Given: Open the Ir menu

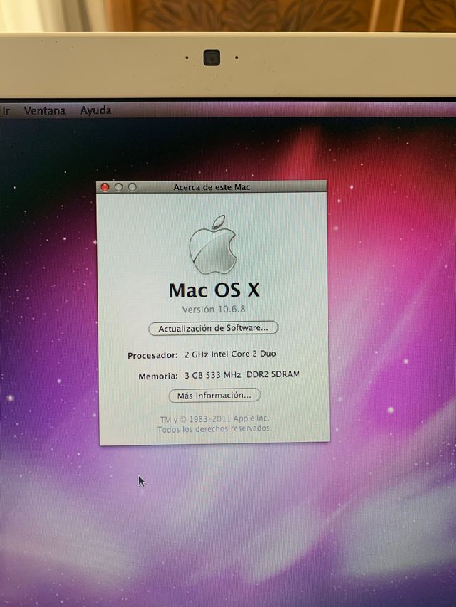Looking at the screenshot, I should click(x=6, y=111).
